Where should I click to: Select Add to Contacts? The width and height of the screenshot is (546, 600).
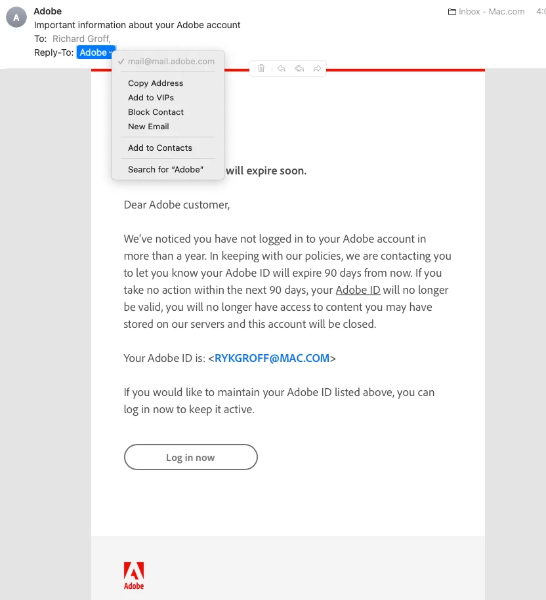(168, 148)
